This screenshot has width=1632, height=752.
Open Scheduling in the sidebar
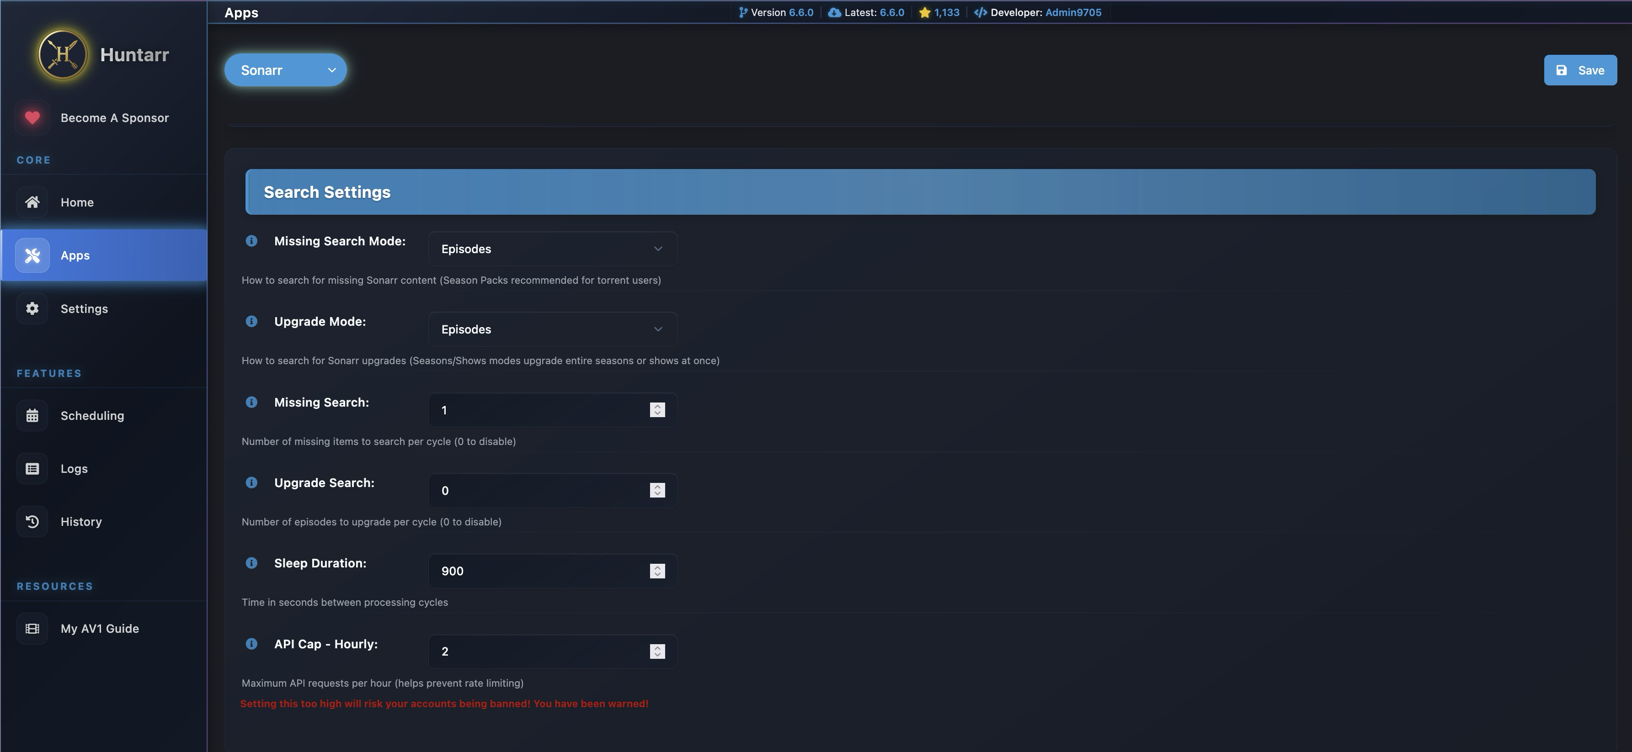[x=104, y=415]
